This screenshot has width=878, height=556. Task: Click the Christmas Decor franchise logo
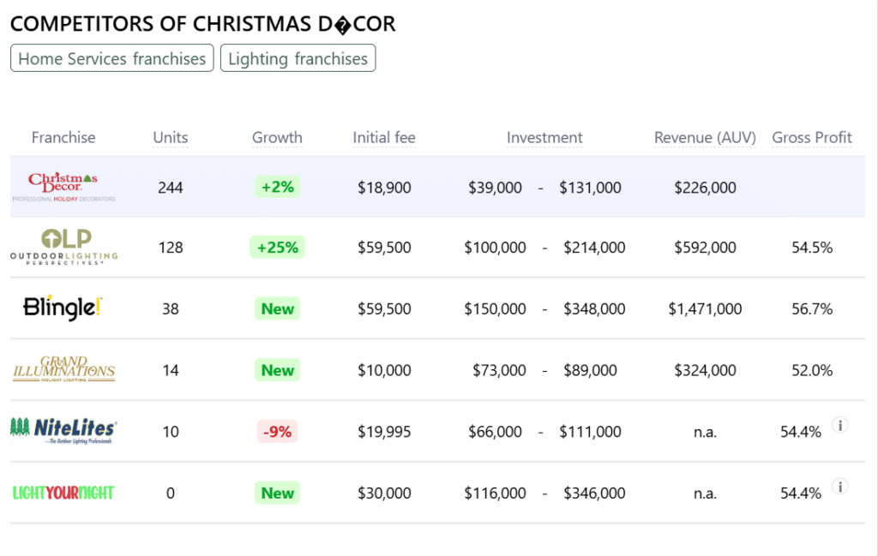pyautogui.click(x=63, y=187)
